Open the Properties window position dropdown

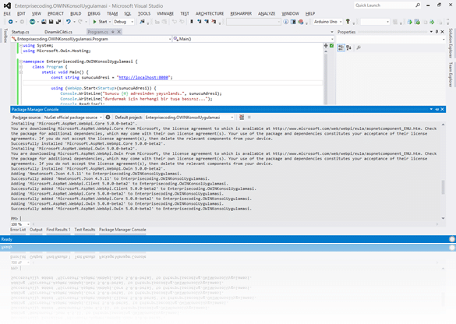tap(431, 32)
